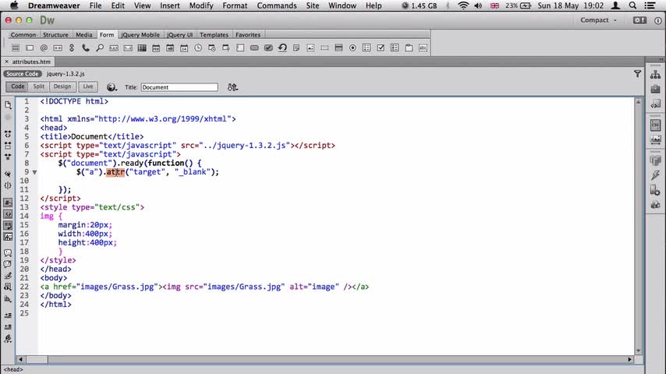Click Balance Braces icon in coding toolbar
666x374 pixels.
click(8, 185)
